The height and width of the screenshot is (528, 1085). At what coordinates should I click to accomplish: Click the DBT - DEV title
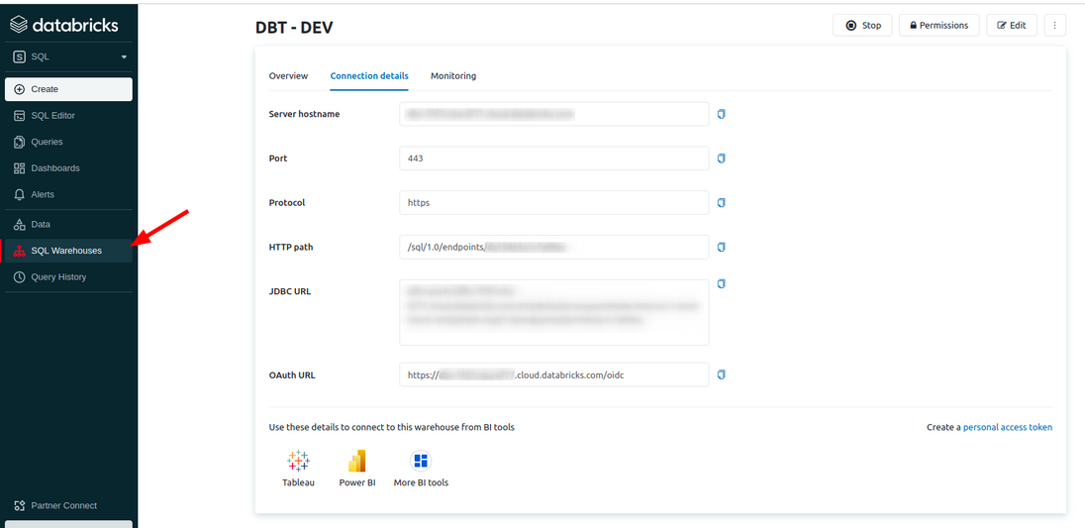click(295, 28)
